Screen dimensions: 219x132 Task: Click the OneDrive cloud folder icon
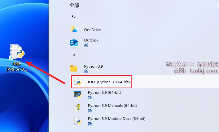point(74,29)
